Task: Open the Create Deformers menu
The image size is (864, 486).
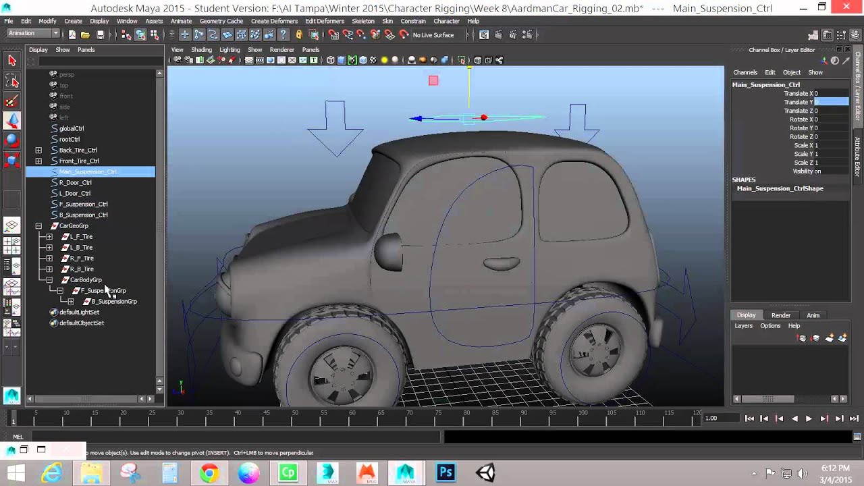Action: pos(274,21)
